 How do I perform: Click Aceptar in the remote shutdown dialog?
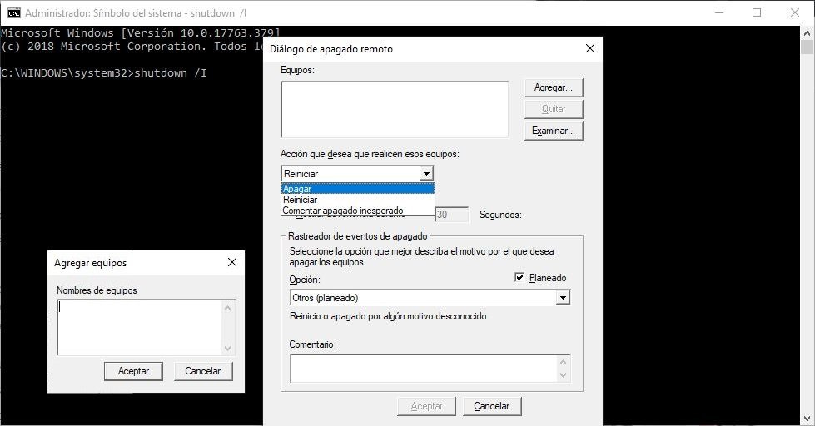pyautogui.click(x=427, y=406)
